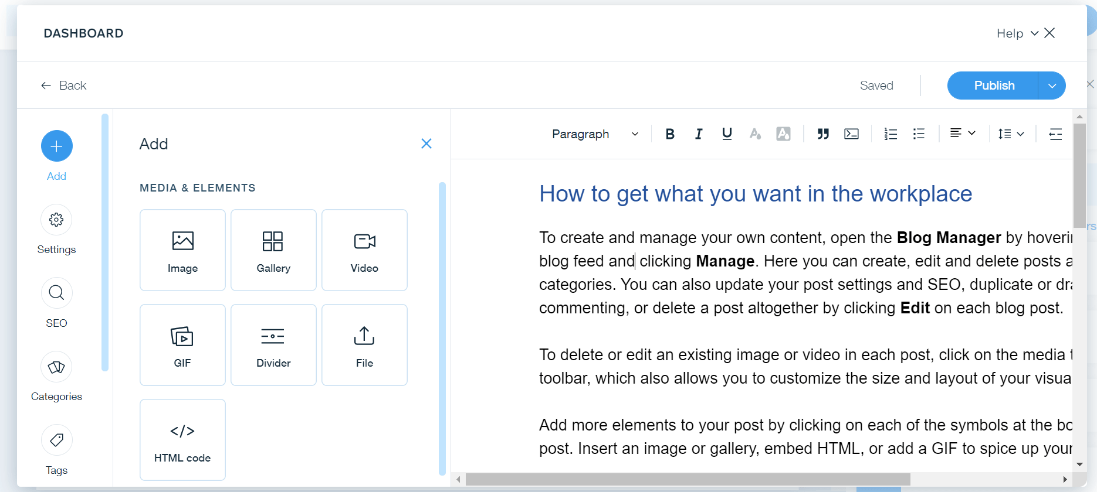Toggle bold formatting
Viewport: 1097px width, 492px height.
pyautogui.click(x=670, y=134)
